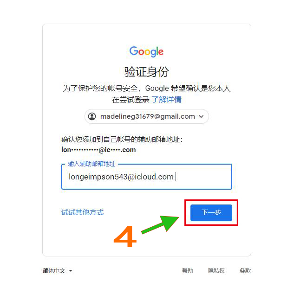Screen dimensions: 281x281
Task: Open the 帮助 footer link
Action: [x=188, y=271]
